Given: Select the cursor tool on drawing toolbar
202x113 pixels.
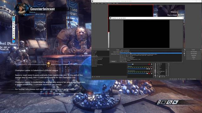Looking at the screenshot, I should click(x=14, y=20).
